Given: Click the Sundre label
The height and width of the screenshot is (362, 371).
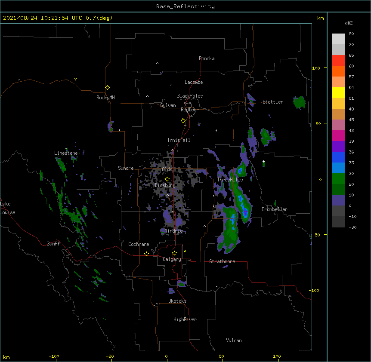Looking at the screenshot, I should [126, 168].
